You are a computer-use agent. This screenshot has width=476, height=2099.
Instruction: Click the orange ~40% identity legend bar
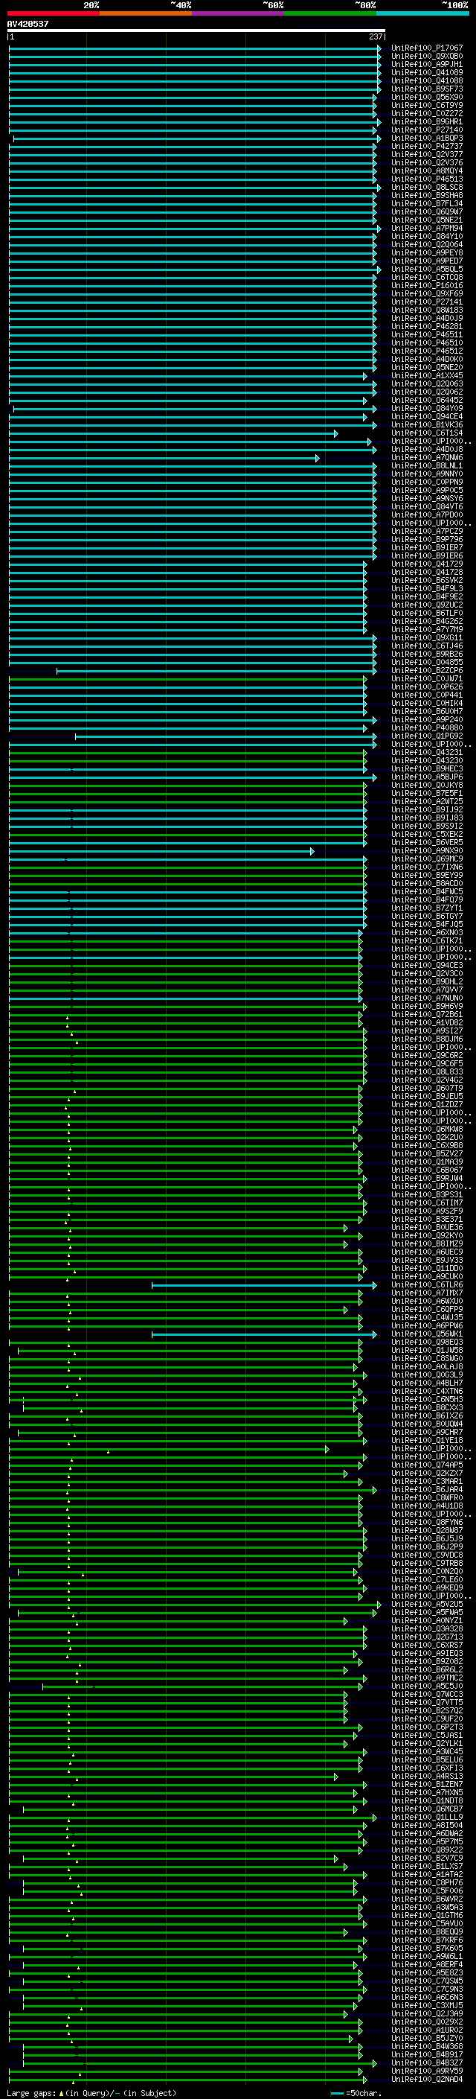(146, 13)
